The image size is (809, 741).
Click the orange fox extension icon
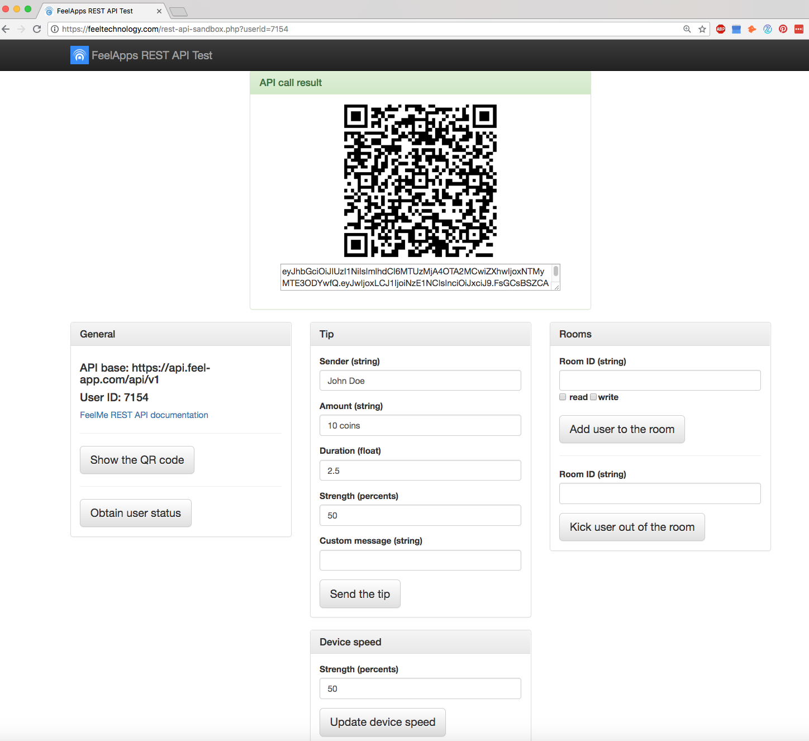pyautogui.click(x=752, y=29)
